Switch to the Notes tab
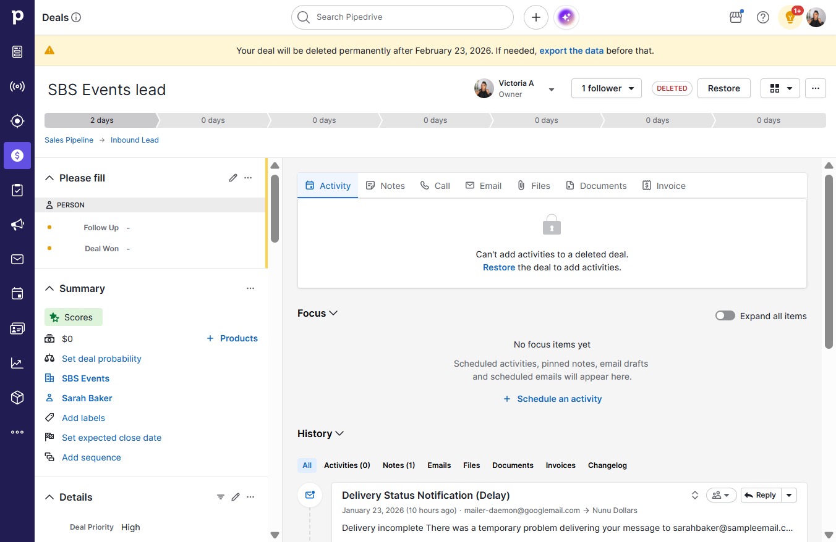Viewport: 836px width, 542px height. [x=385, y=186]
